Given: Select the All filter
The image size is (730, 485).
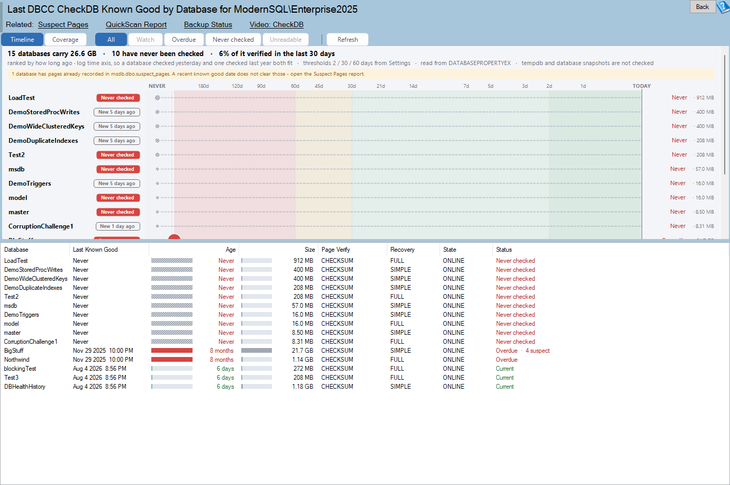Looking at the screenshot, I should pos(111,40).
